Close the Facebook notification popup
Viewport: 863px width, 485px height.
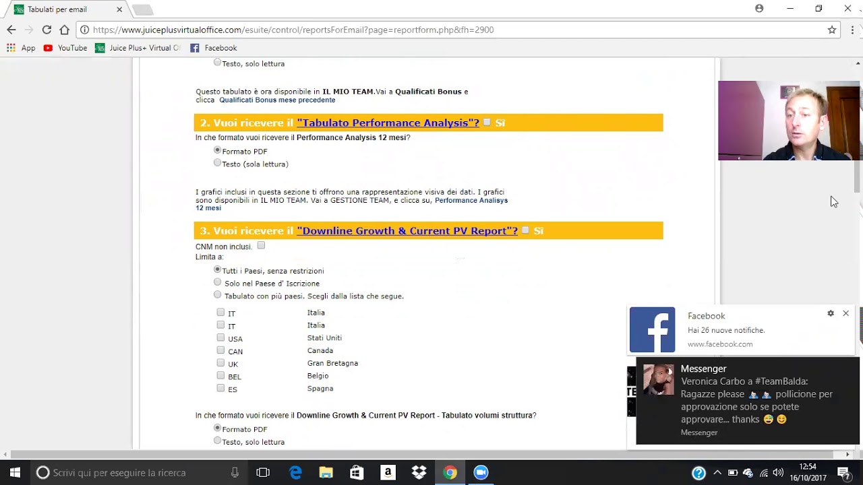point(845,313)
